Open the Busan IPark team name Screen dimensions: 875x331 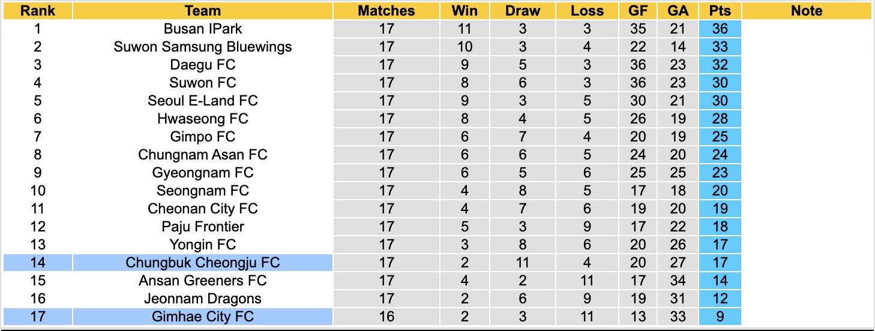(203, 29)
